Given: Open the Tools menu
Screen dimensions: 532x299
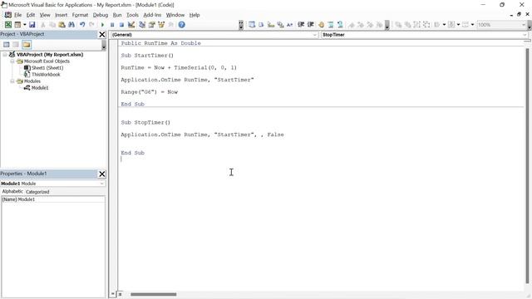Looking at the screenshot, I should [x=132, y=15].
